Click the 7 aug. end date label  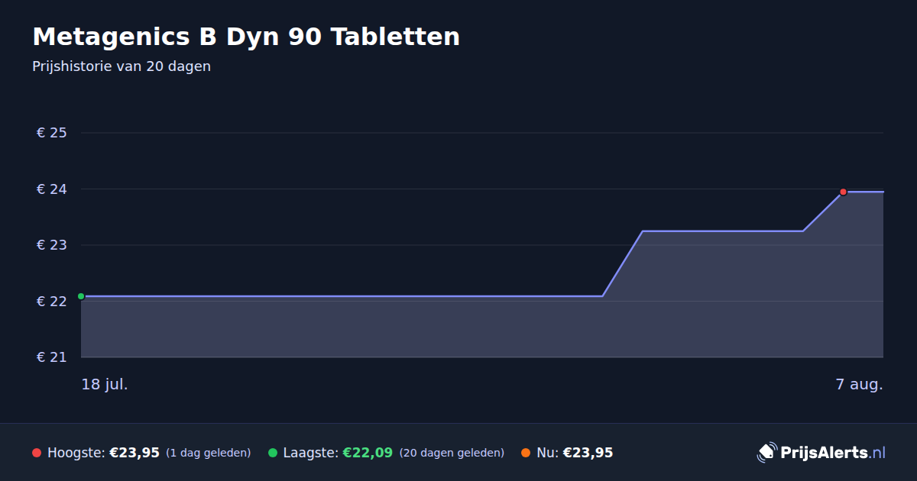coord(859,384)
